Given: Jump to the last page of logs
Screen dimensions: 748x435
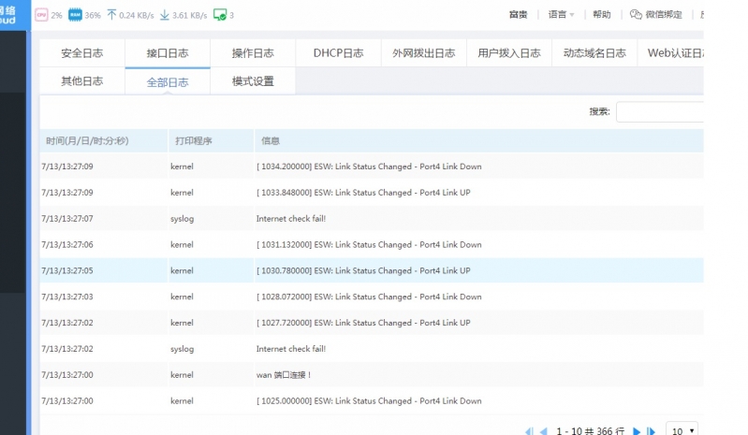Looking at the screenshot, I should 652,431.
